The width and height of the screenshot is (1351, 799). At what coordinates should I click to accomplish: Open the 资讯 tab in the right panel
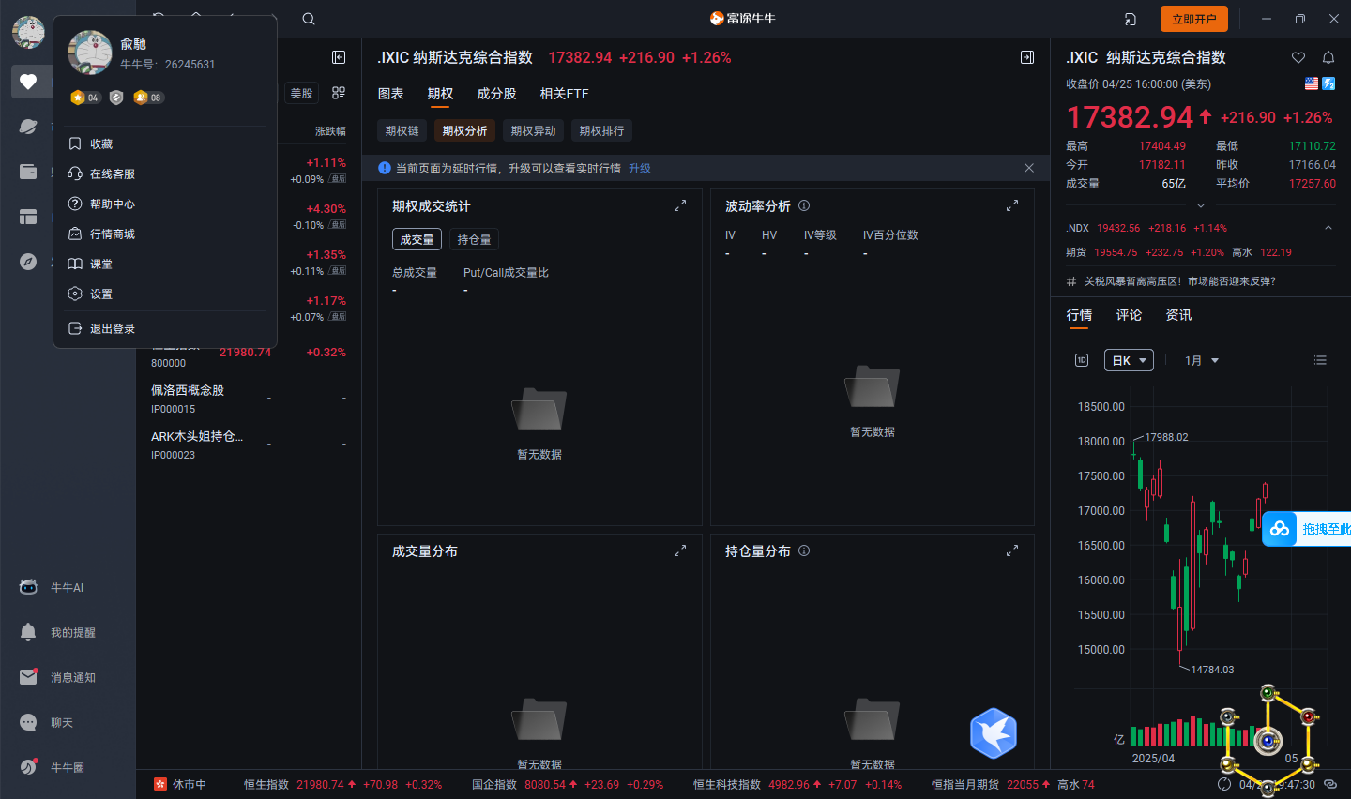pyautogui.click(x=1178, y=314)
